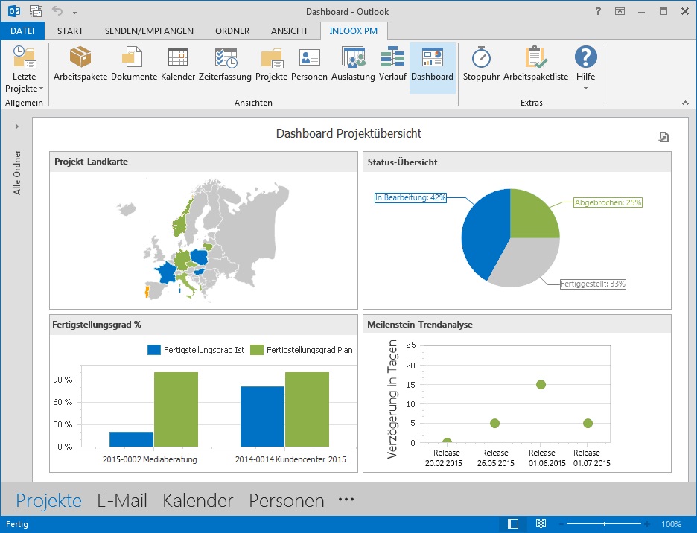This screenshot has height=533, width=697.
Task: Toggle the Fertigstellungsgrad Plan legend entry
Action: (301, 350)
